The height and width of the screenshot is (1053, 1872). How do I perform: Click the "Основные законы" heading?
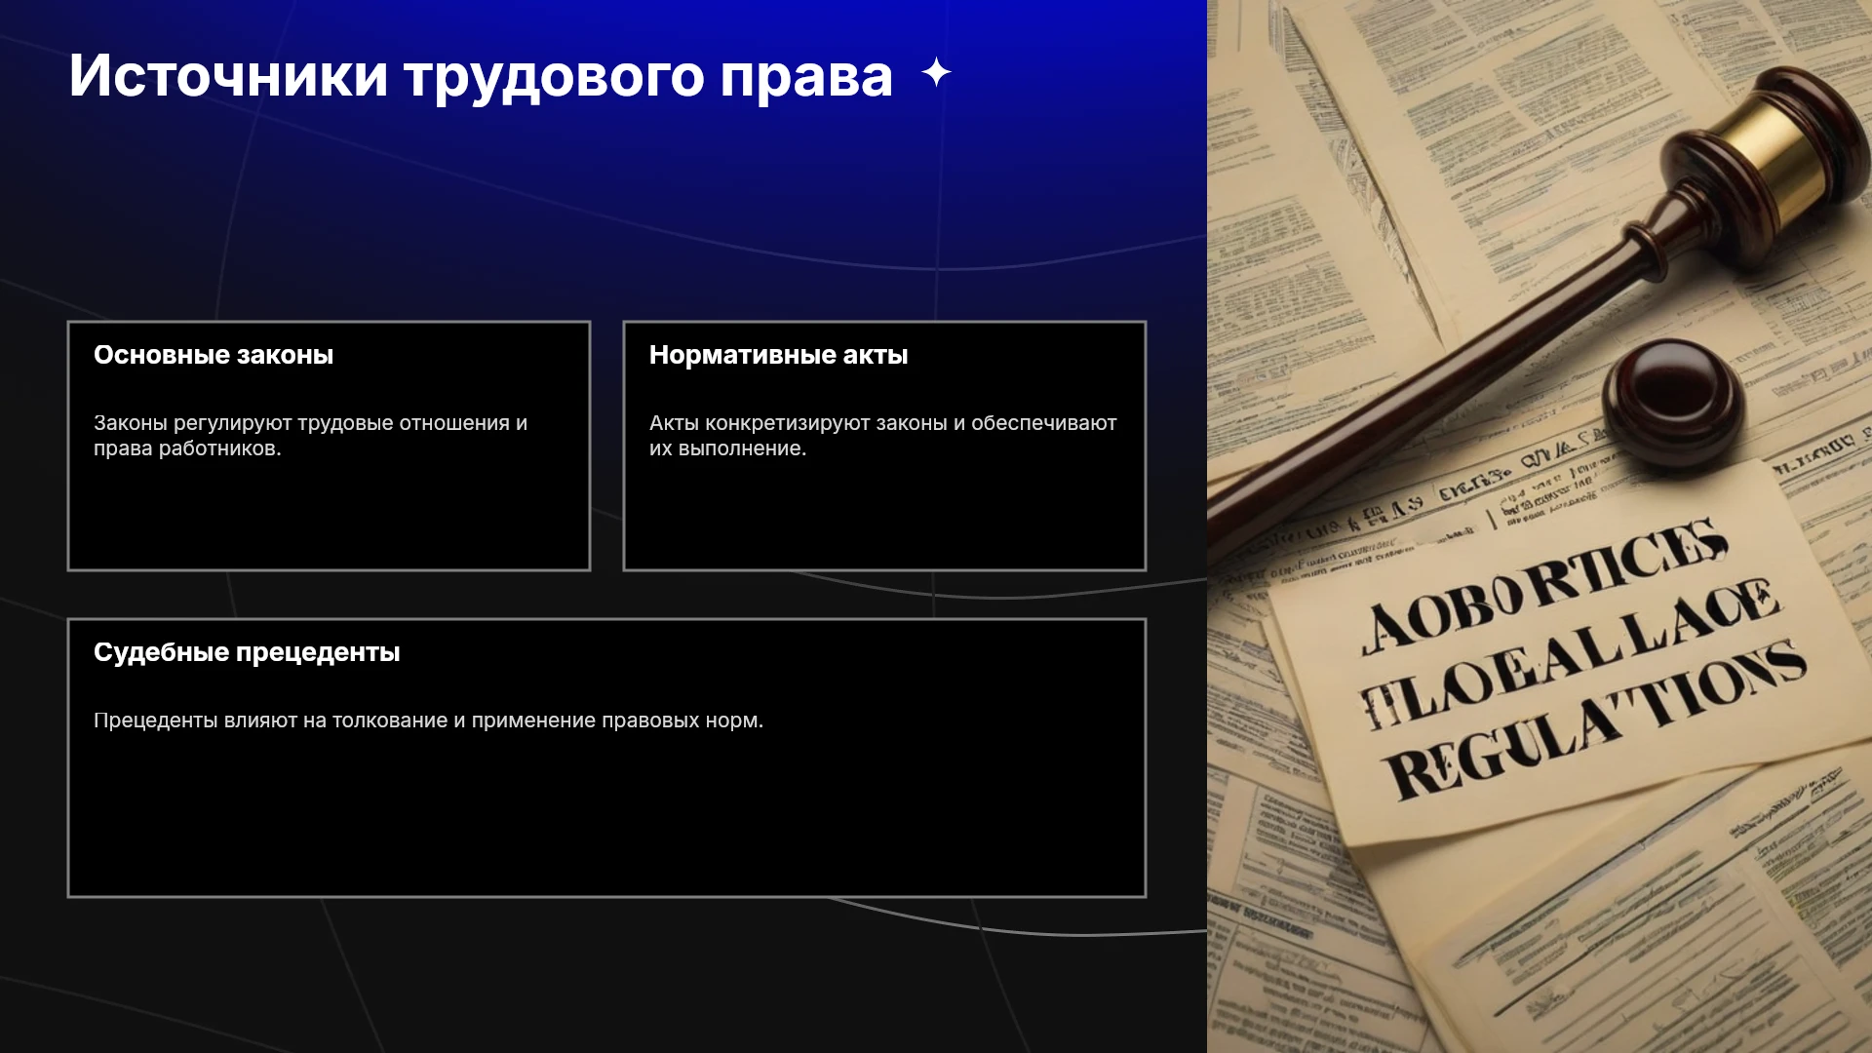[x=214, y=355]
